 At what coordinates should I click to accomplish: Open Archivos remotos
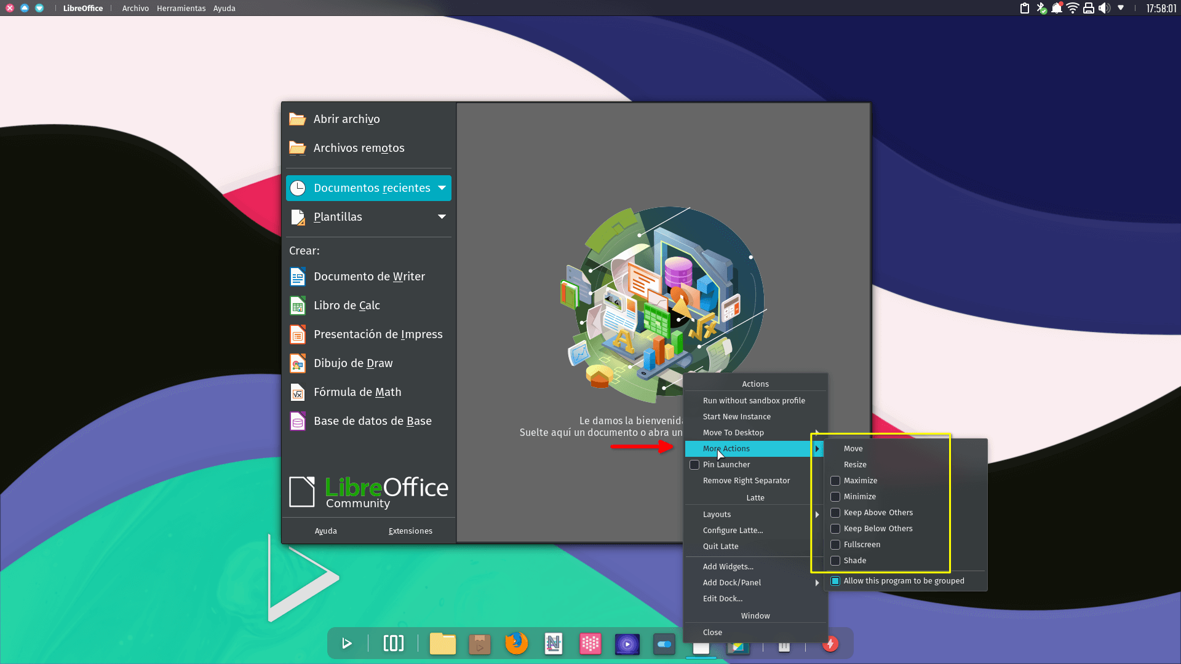[359, 148]
